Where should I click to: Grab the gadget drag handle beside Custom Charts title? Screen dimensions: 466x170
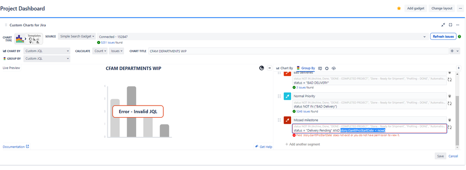[6, 25]
